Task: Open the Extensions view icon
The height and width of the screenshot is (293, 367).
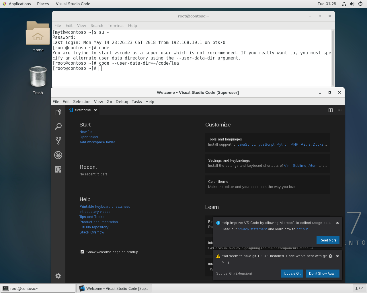Action: coord(58,169)
